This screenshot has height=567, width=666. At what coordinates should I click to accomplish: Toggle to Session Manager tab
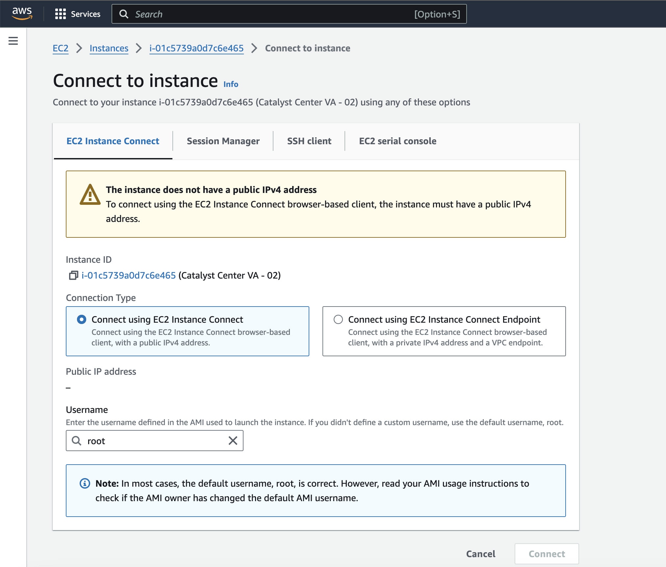[223, 141]
